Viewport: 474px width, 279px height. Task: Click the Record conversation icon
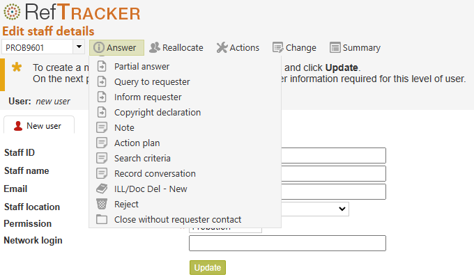(102, 173)
